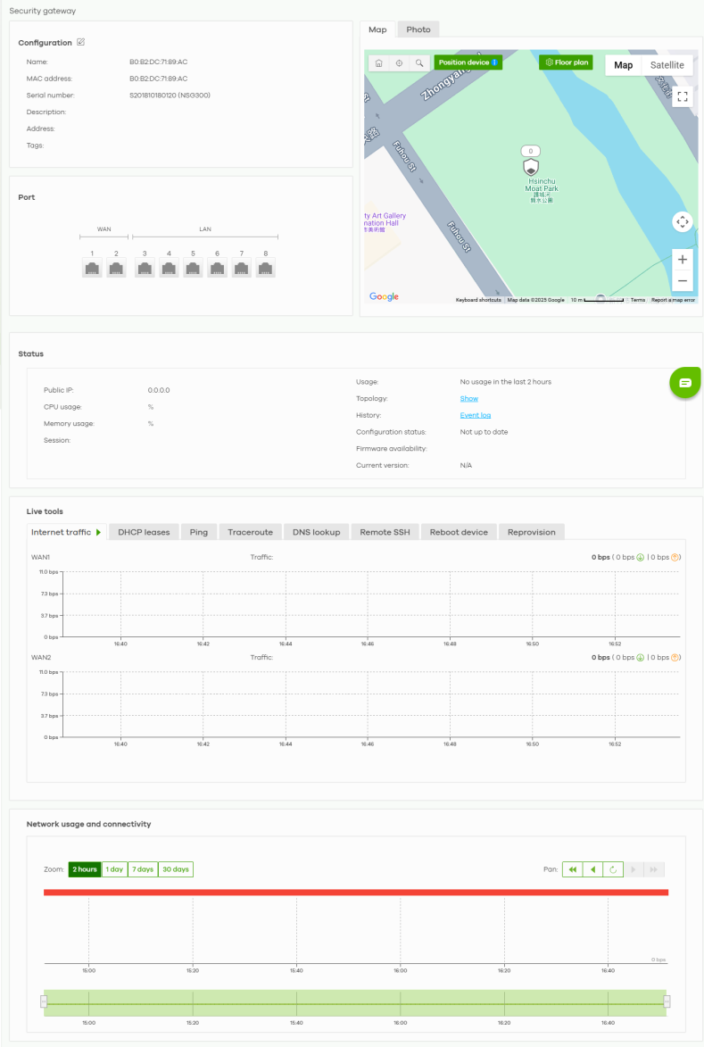Edit configuration via the pencil icon
Image resolution: width=704 pixels, height=1047 pixels.
81,42
